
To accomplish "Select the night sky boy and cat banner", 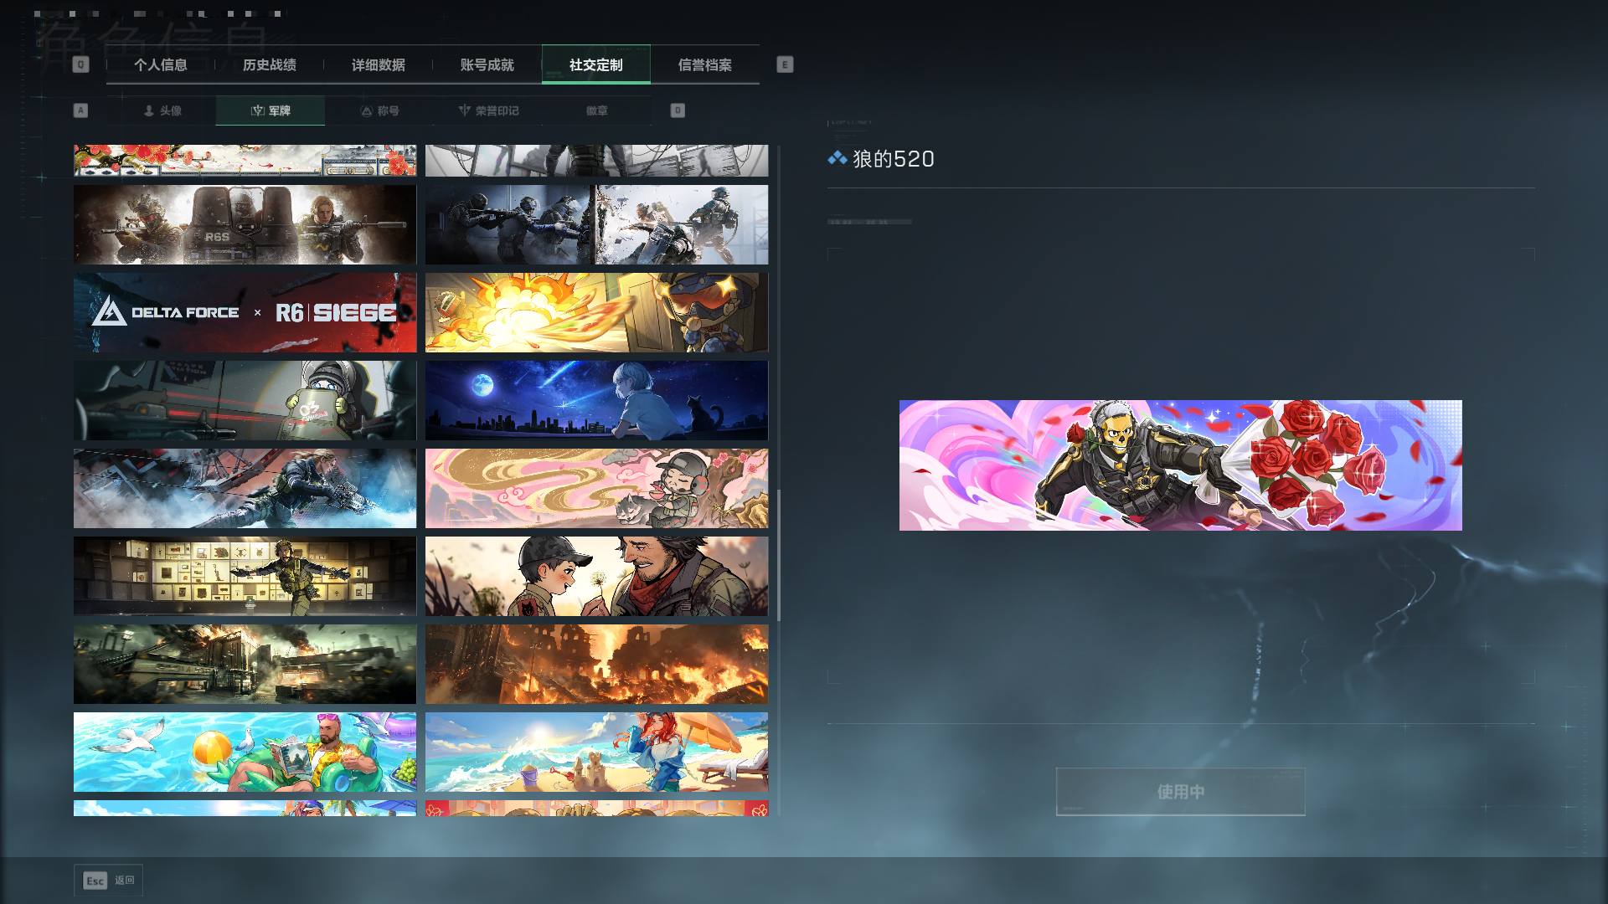I will click(x=596, y=400).
